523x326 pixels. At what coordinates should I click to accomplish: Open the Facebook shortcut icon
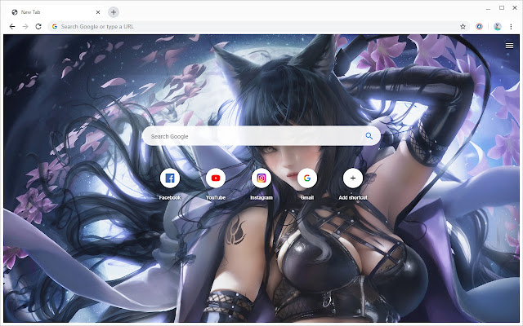point(170,178)
